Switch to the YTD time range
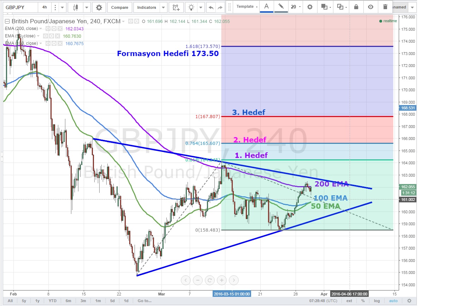451x306 pixels. point(53,301)
